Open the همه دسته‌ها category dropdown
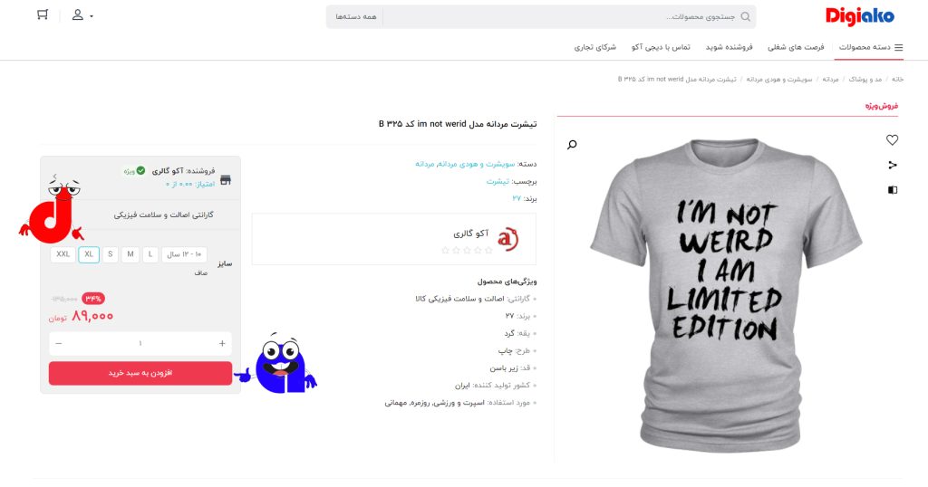 tap(355, 16)
